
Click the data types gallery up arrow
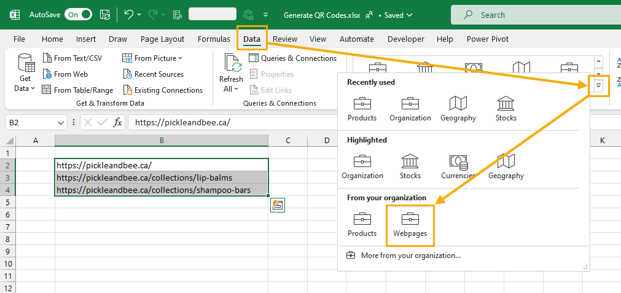tap(599, 61)
